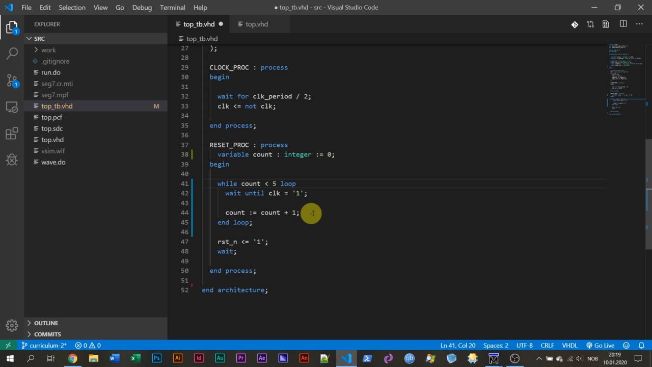Click the VHDL language mode button
The width and height of the screenshot is (652, 367).
click(569, 345)
